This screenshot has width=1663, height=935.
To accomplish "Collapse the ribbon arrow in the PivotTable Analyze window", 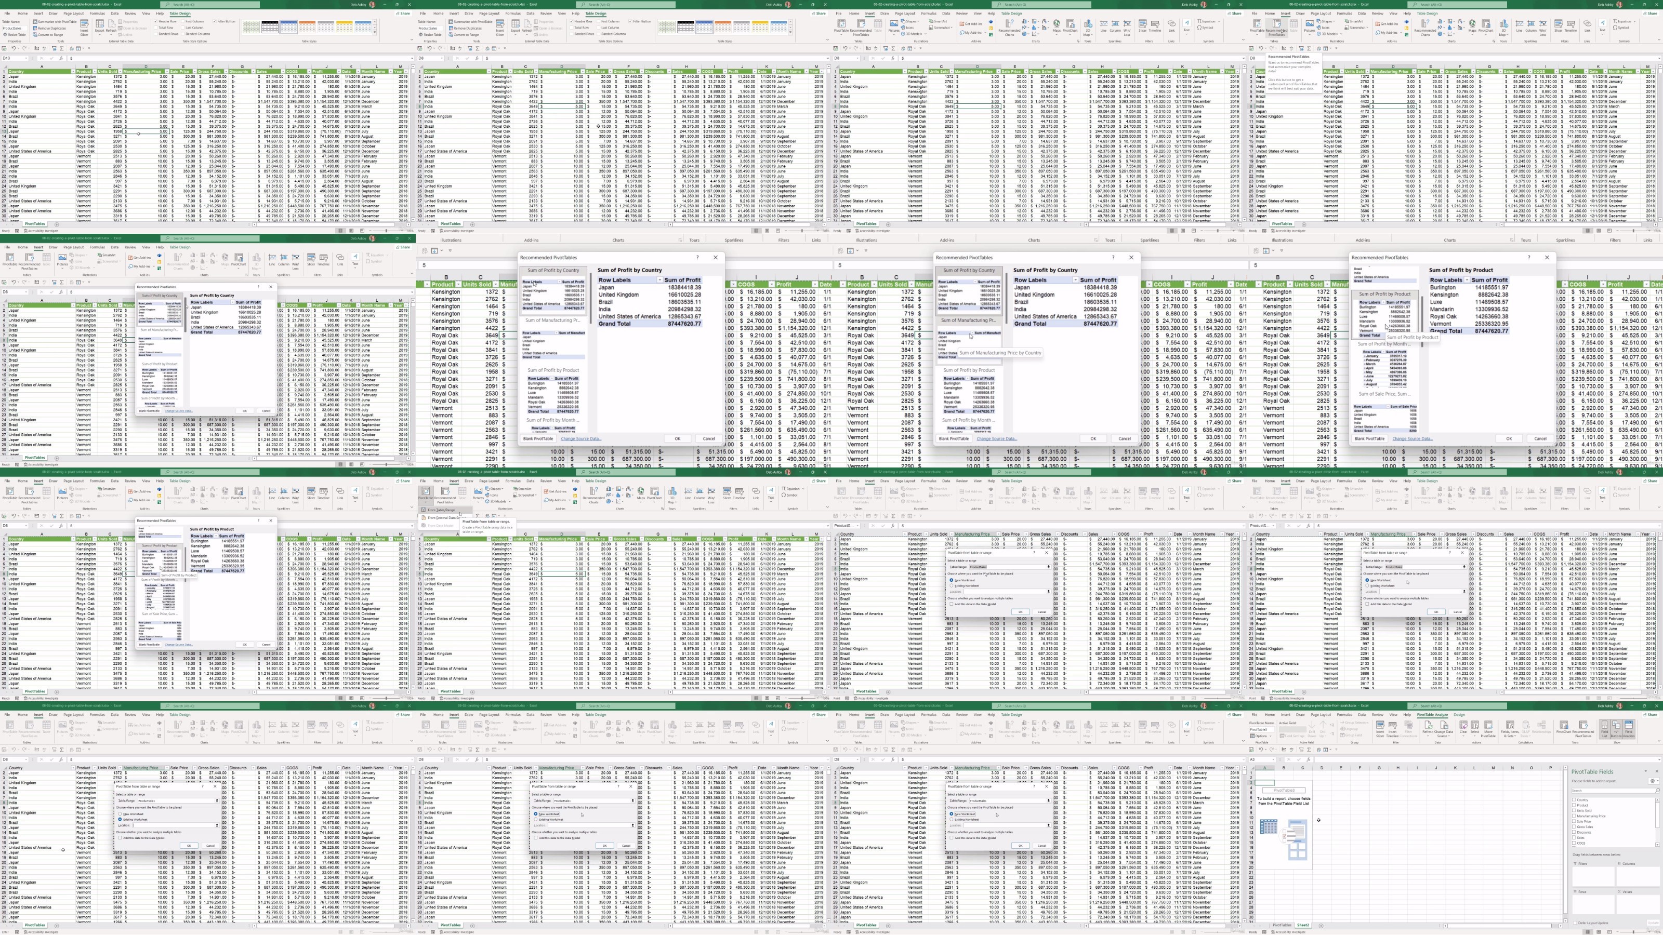I will point(1660,741).
